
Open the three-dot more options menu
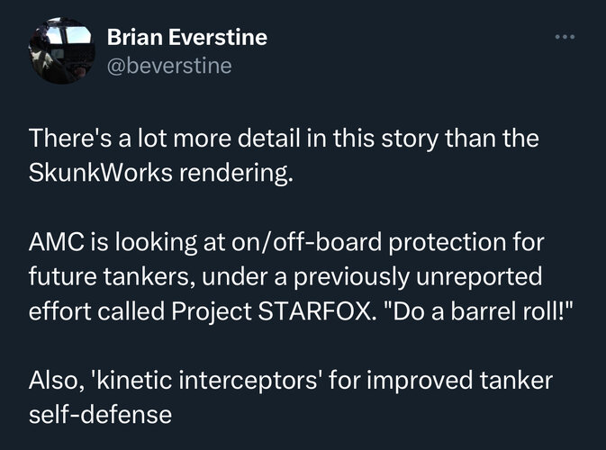point(565,37)
